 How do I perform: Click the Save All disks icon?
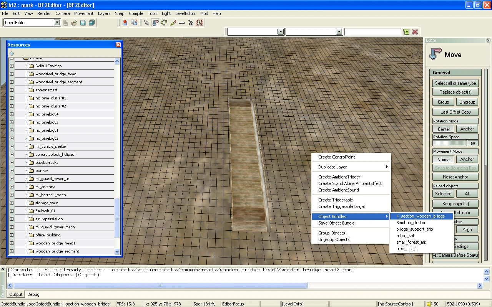(92, 23)
